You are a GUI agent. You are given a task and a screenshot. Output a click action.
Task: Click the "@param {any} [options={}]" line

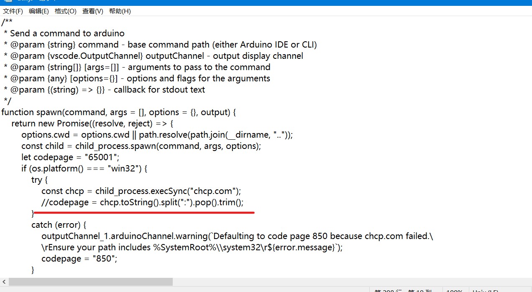click(137, 78)
